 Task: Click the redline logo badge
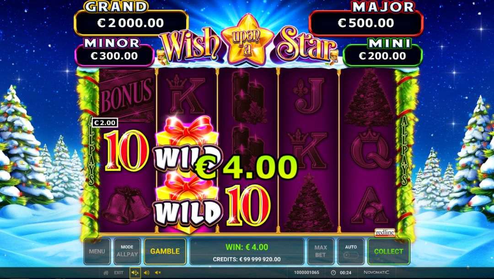tap(385, 233)
